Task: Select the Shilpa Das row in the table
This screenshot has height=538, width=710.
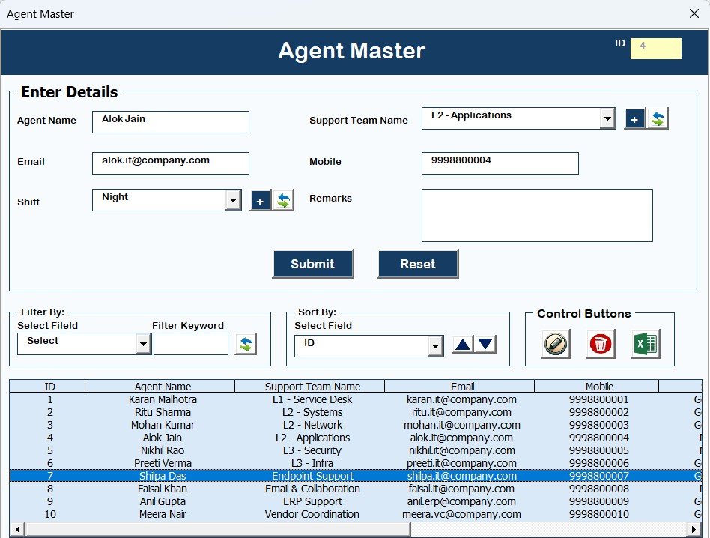Action: tap(163, 475)
